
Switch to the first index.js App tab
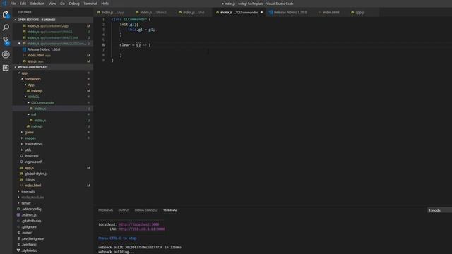point(113,13)
